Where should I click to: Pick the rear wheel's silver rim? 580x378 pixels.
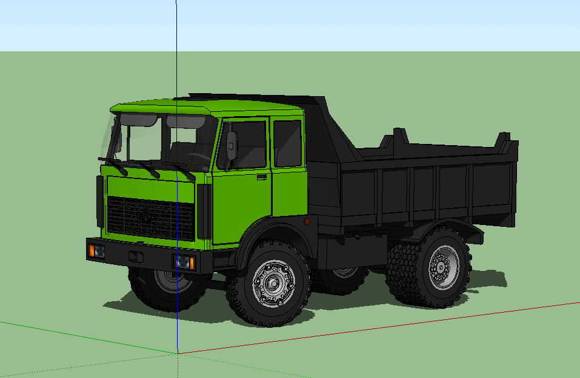pyautogui.click(x=443, y=267)
